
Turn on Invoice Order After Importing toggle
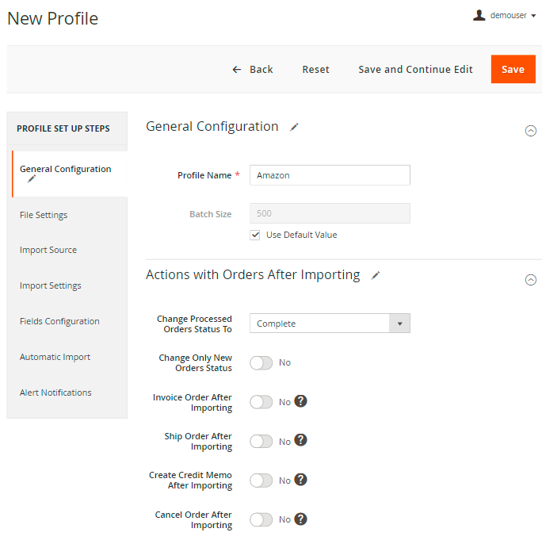261,402
